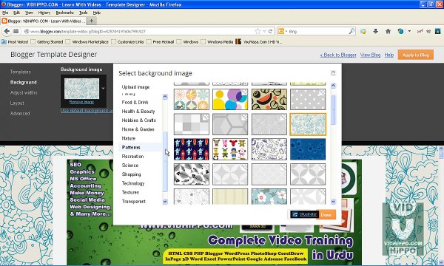Click the Bing search engine icon
The width and height of the screenshot is (444, 266).
pos(281,31)
